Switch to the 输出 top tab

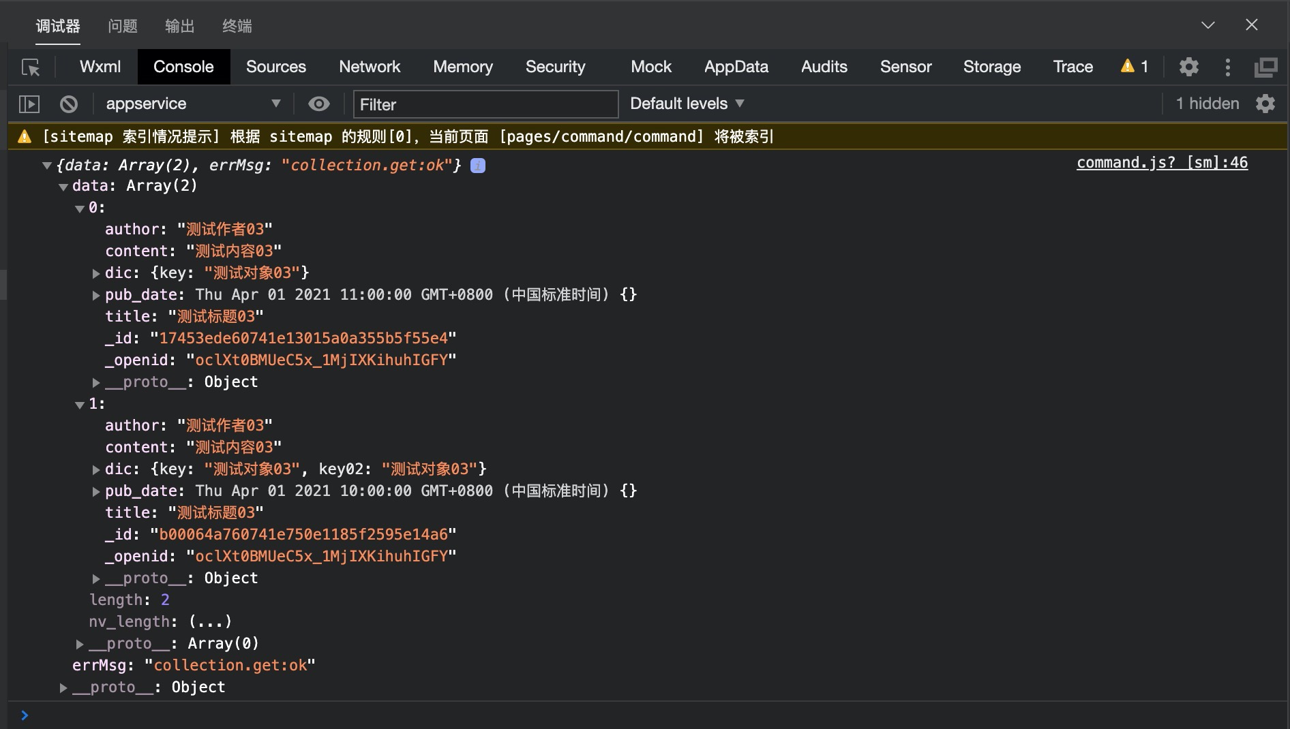pos(180,26)
